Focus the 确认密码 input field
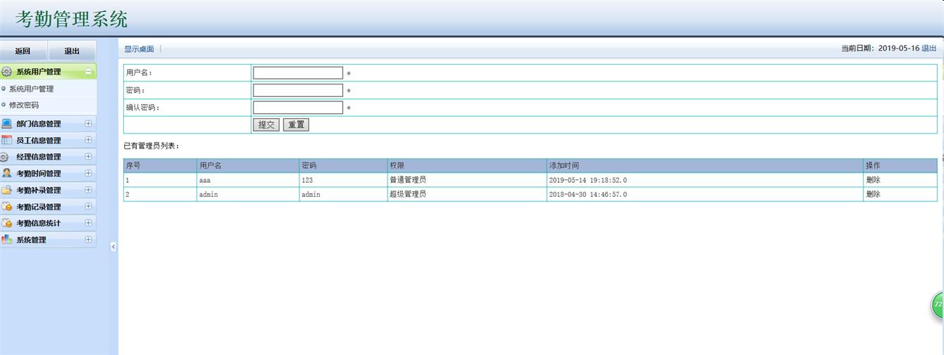944x355 pixels. click(298, 108)
